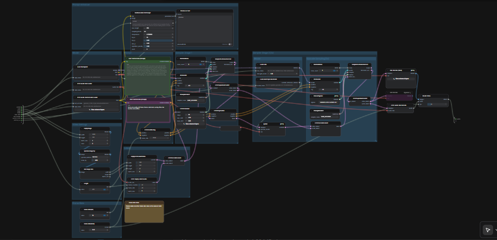
Task: Collapse the EmptyLTXVLatentVideo node
Action: pyautogui.click(x=129, y=156)
